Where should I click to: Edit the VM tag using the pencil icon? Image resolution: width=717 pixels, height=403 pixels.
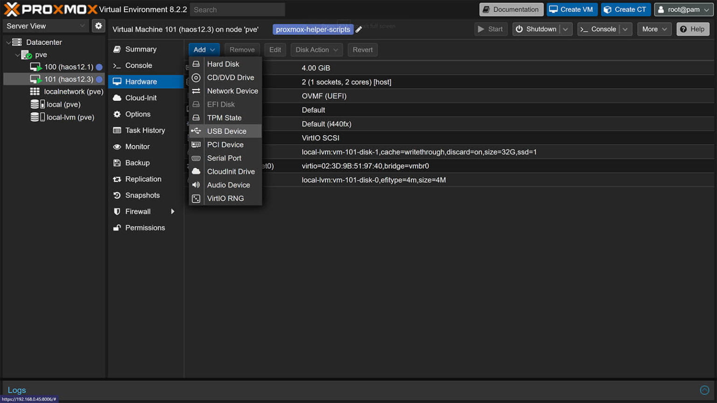pyautogui.click(x=359, y=29)
